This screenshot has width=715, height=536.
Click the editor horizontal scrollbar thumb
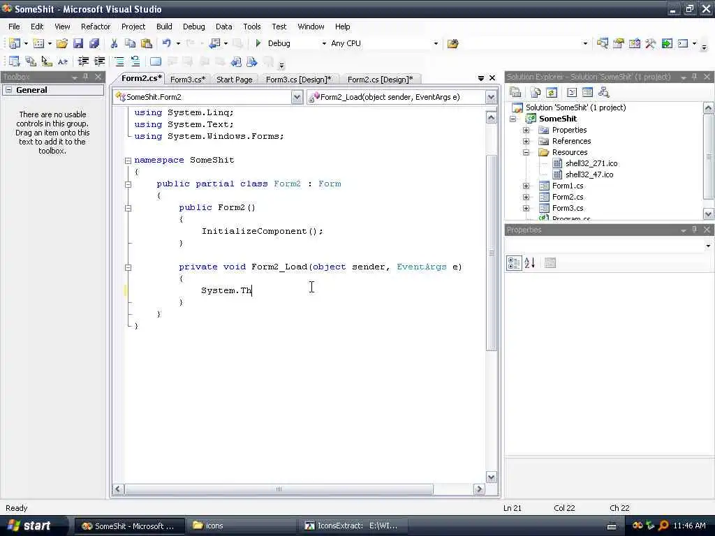[x=279, y=489]
